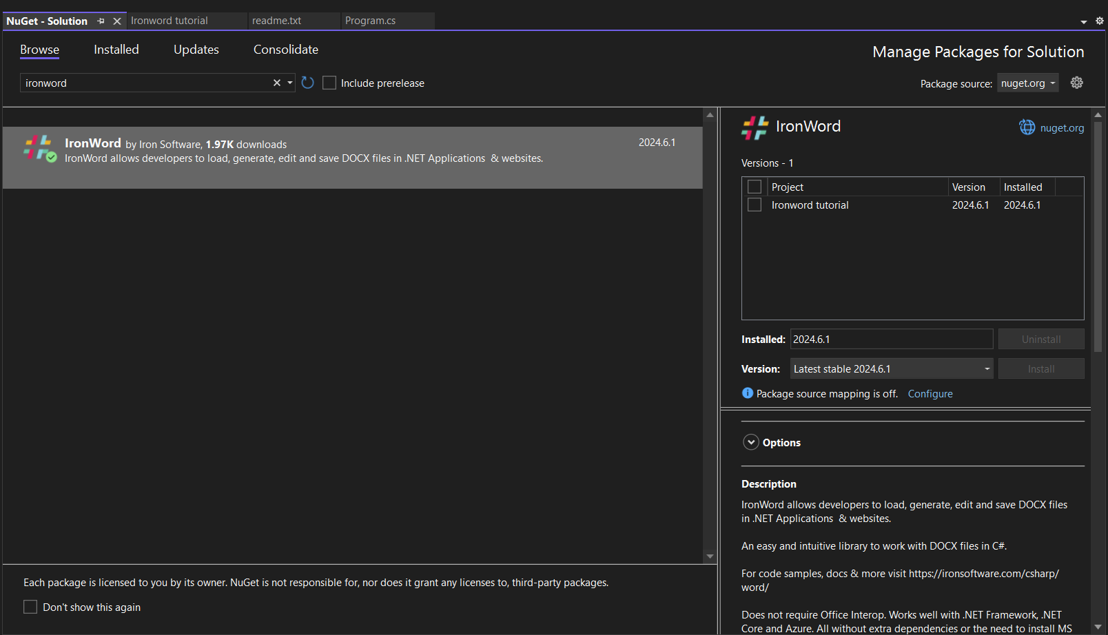The width and height of the screenshot is (1108, 635).
Task: Click the nuget.org globe icon
Action: pyautogui.click(x=1027, y=127)
